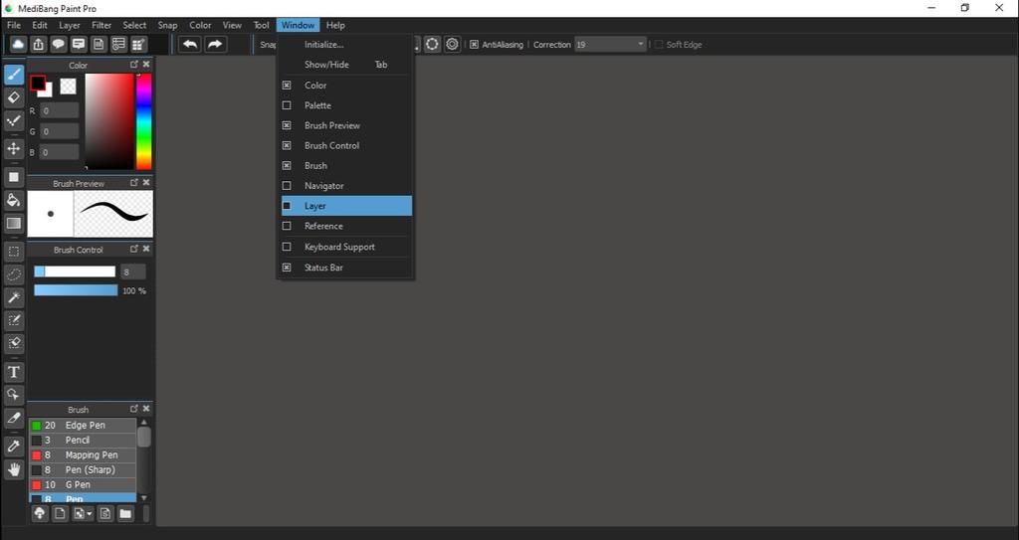This screenshot has height=540, width=1019.
Task: Open snap settings gear icon
Action: point(453,44)
